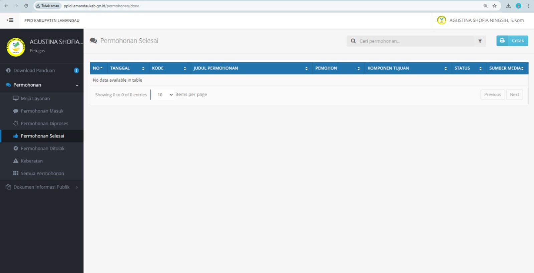Sort table by SUMBER MEDIA column
The height and width of the screenshot is (273, 534).
pyautogui.click(x=507, y=68)
